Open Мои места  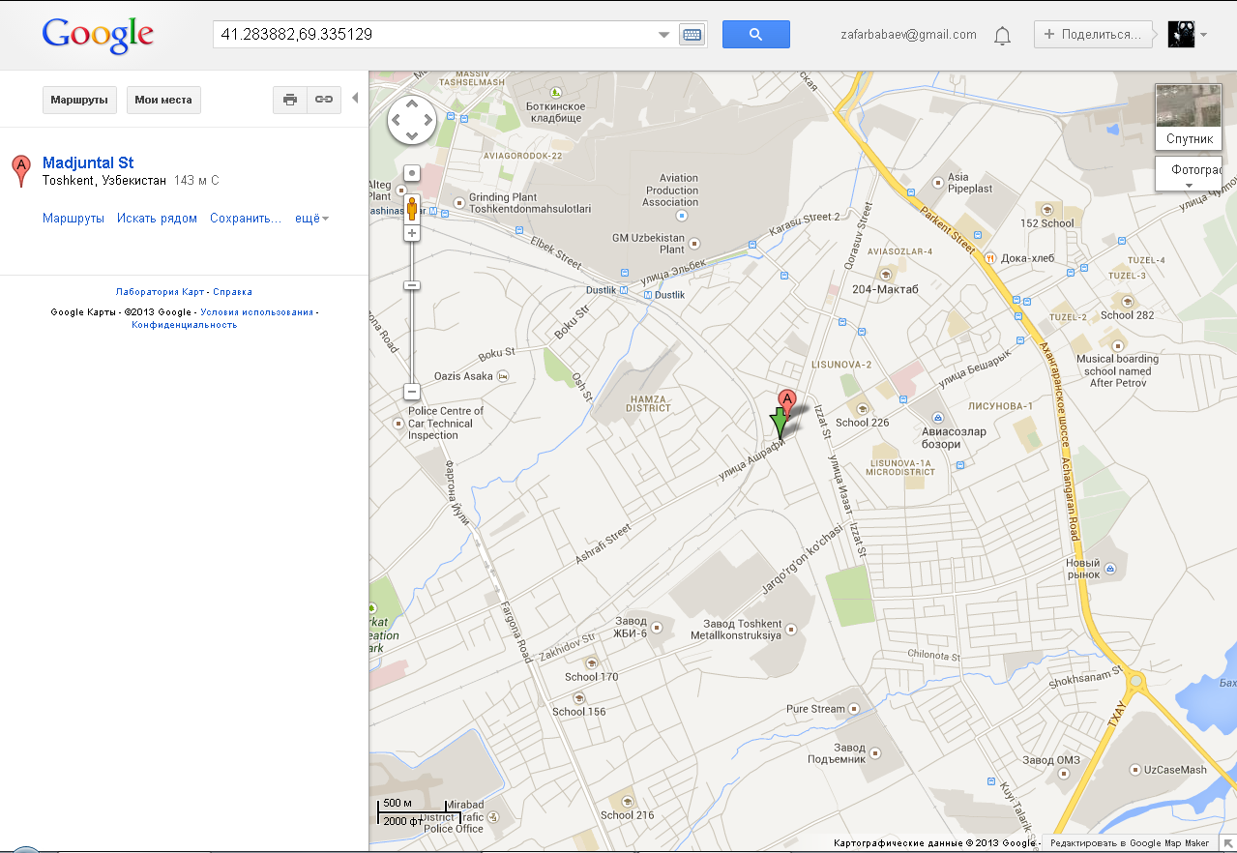(x=163, y=100)
